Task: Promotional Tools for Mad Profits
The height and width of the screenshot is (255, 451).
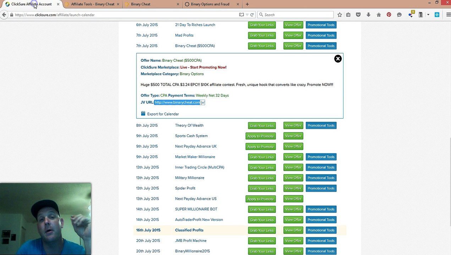Action: [x=321, y=35]
